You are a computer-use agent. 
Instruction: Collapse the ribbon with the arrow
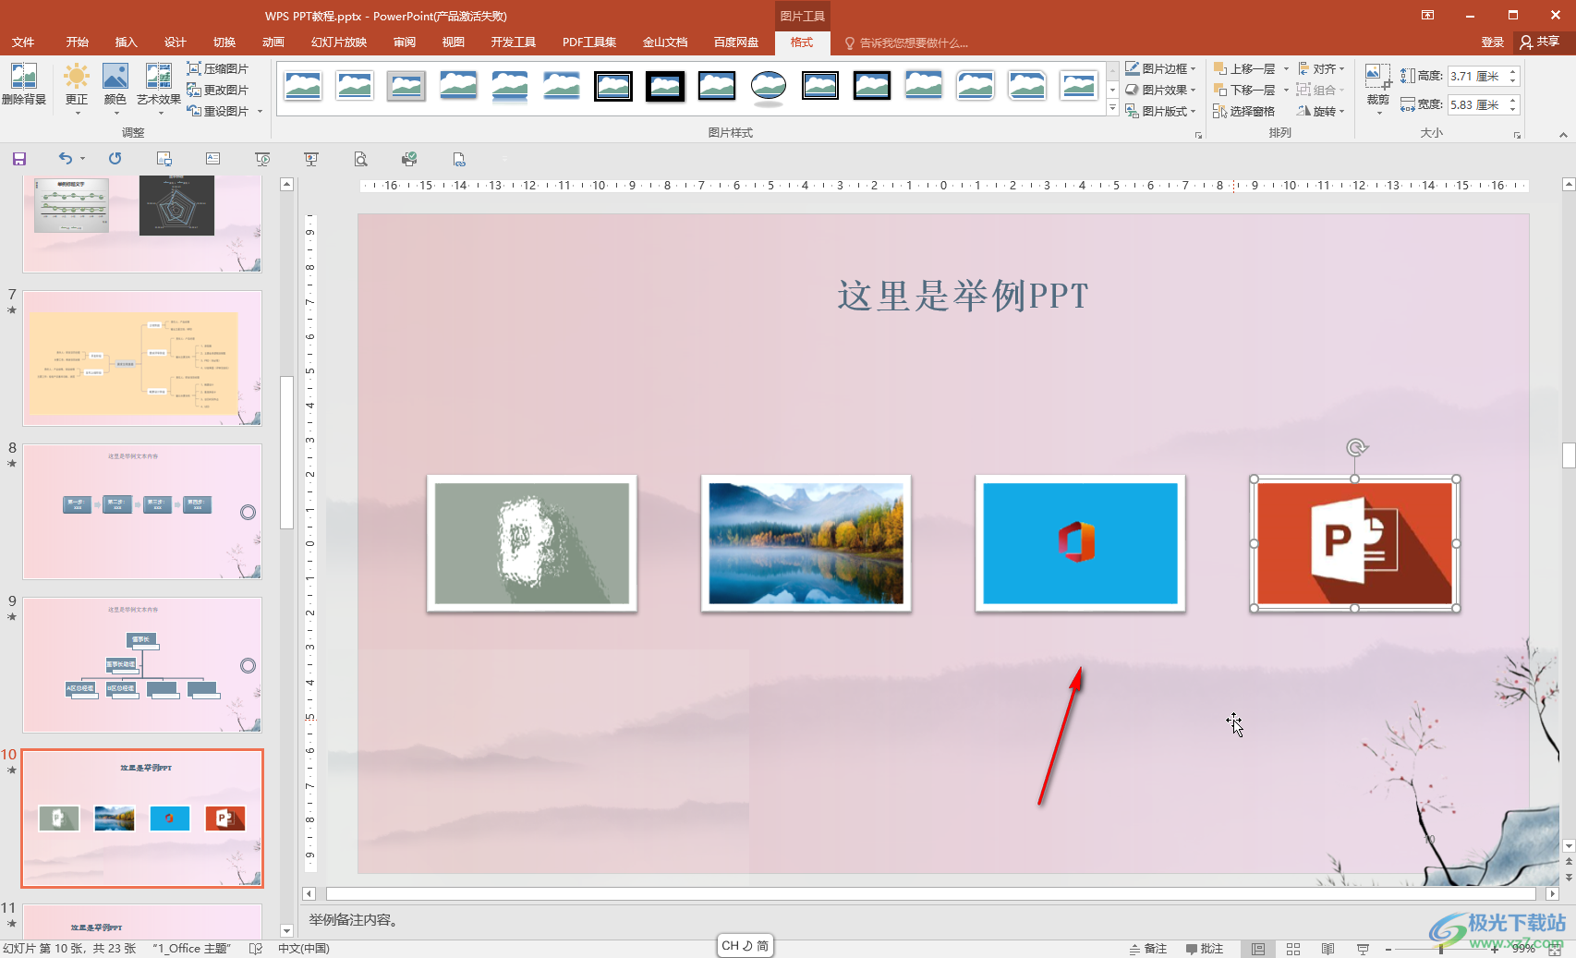click(1563, 135)
